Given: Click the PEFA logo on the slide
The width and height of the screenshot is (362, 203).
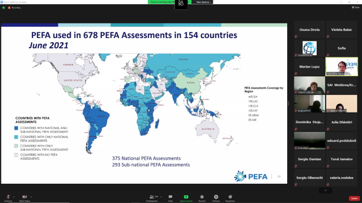Looking at the screenshot, I should point(251,176).
